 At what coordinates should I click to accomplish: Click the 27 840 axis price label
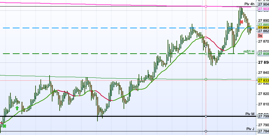[263, 73]
